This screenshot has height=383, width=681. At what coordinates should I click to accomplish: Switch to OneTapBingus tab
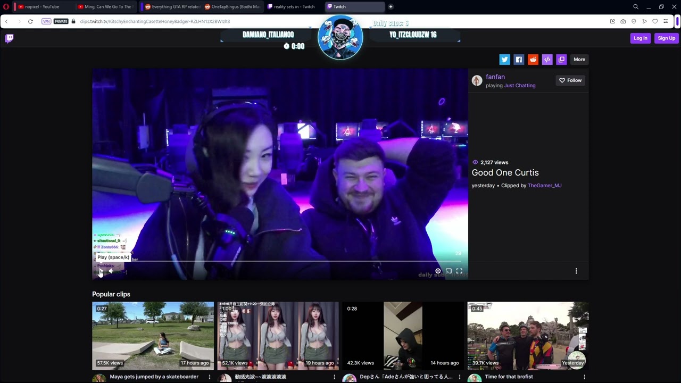pyautogui.click(x=232, y=7)
